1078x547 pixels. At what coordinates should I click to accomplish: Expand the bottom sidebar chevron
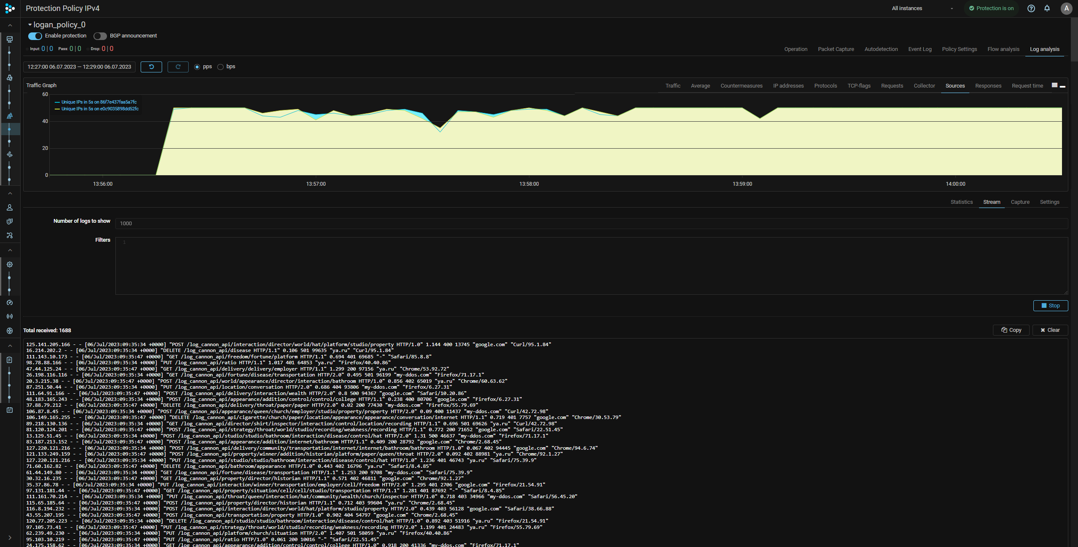(x=10, y=538)
